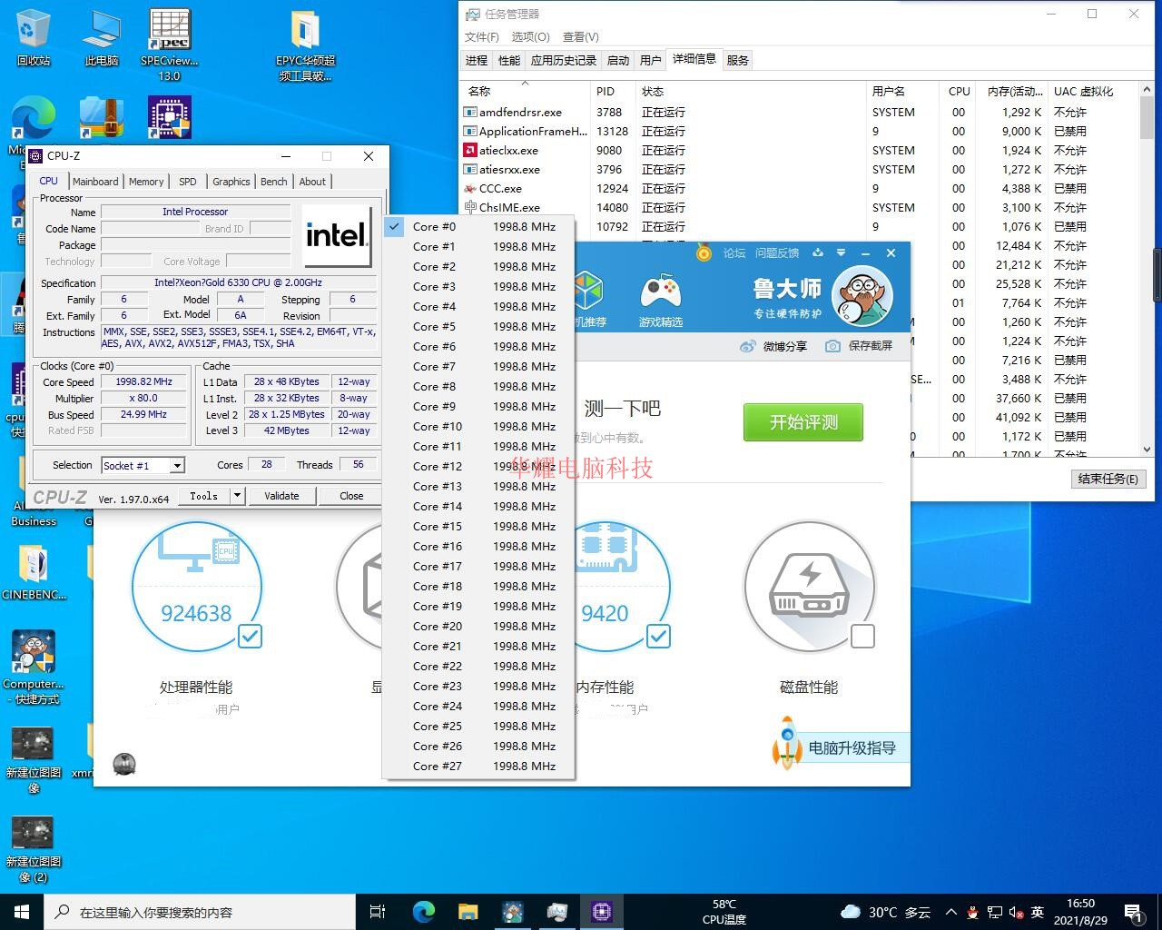Uncheck the 处理器性能 benchmark checkbox

pyautogui.click(x=250, y=636)
